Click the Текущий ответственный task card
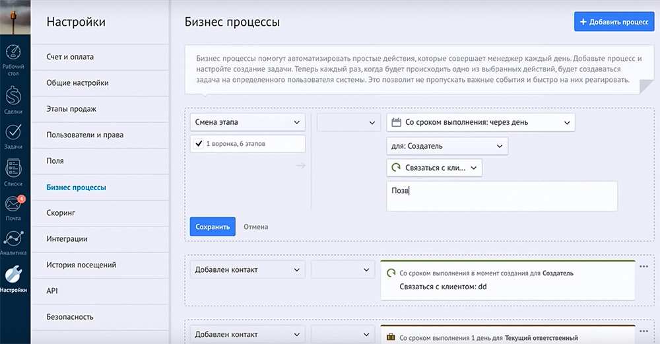This screenshot has width=660, height=344. click(508, 335)
